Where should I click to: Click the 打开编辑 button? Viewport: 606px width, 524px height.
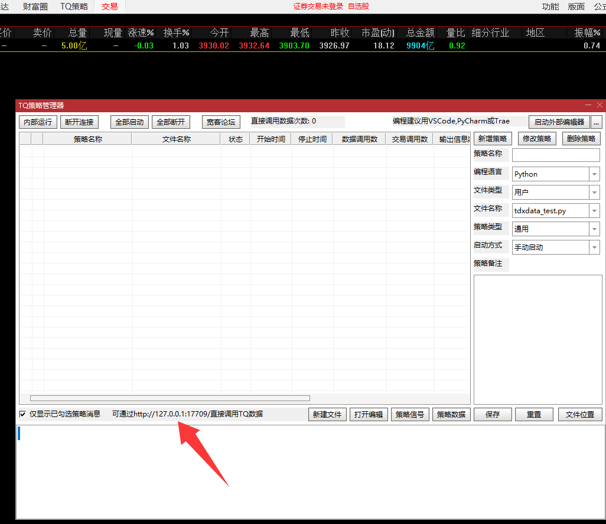click(369, 415)
